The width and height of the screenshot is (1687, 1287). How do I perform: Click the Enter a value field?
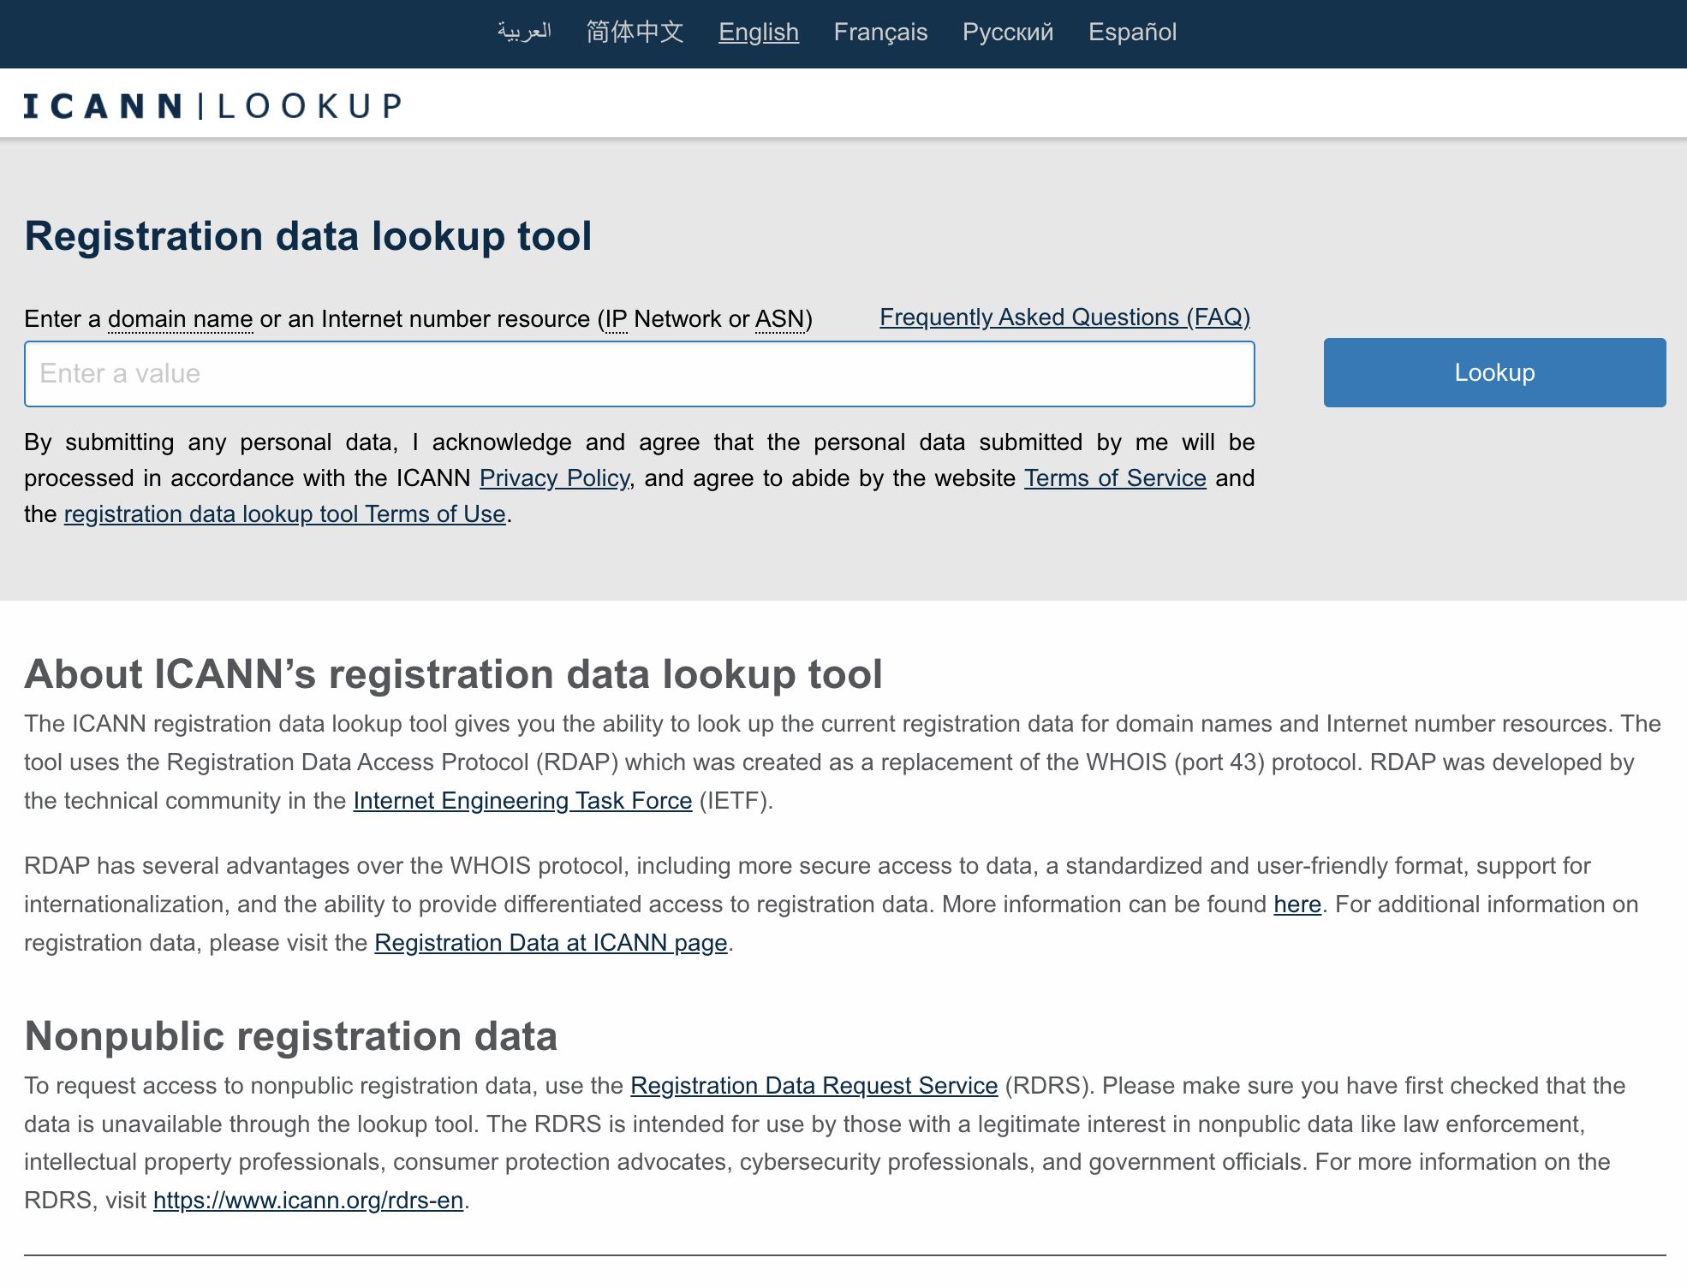639,374
